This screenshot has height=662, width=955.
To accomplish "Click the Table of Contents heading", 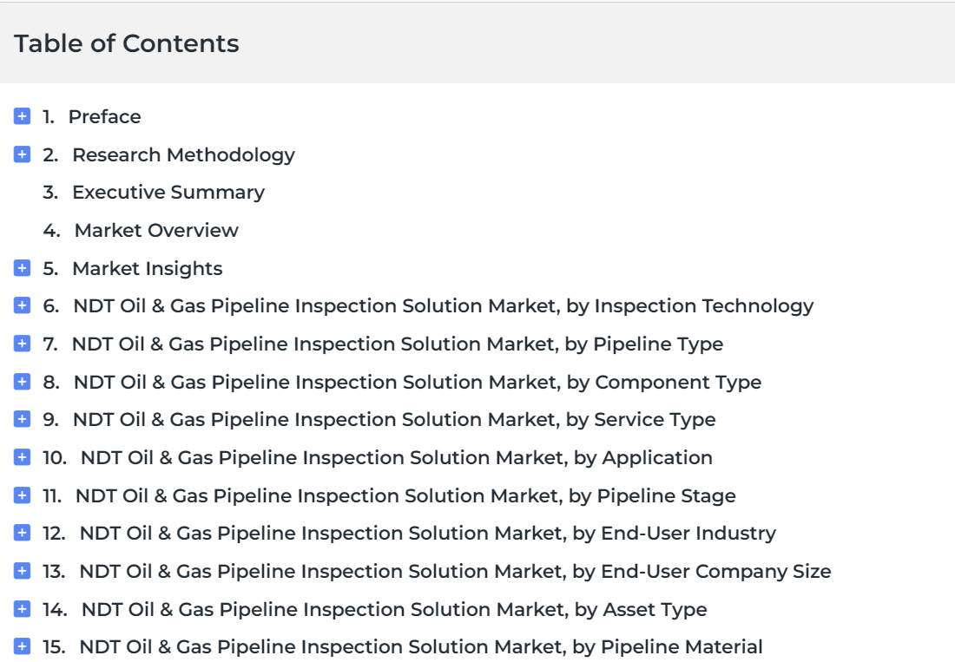I will coord(127,43).
